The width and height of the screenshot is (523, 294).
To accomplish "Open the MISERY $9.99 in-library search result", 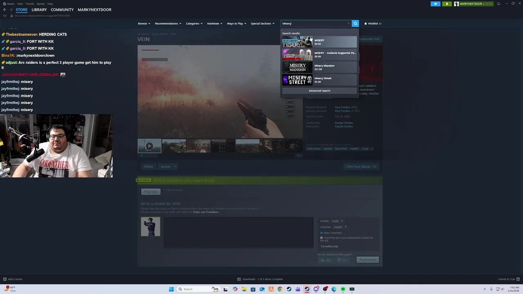I will (x=319, y=42).
